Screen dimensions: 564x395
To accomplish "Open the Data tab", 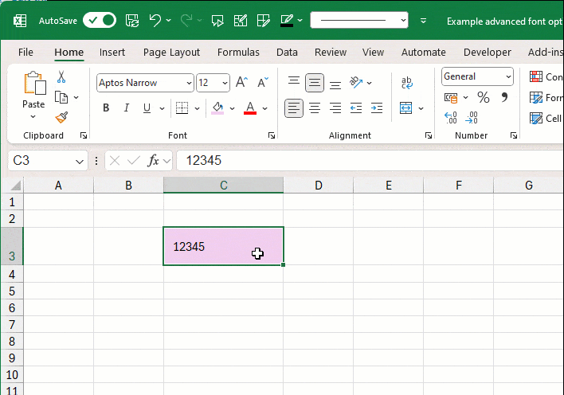I will click(x=287, y=53).
